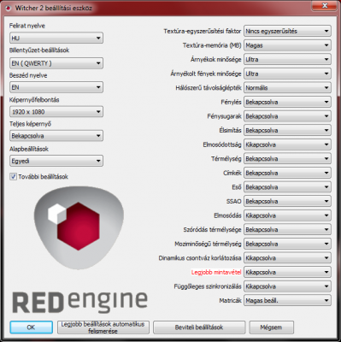This screenshot has width=341, height=342.
Task: Open the Elmosódás dropdown
Action: [287, 215]
